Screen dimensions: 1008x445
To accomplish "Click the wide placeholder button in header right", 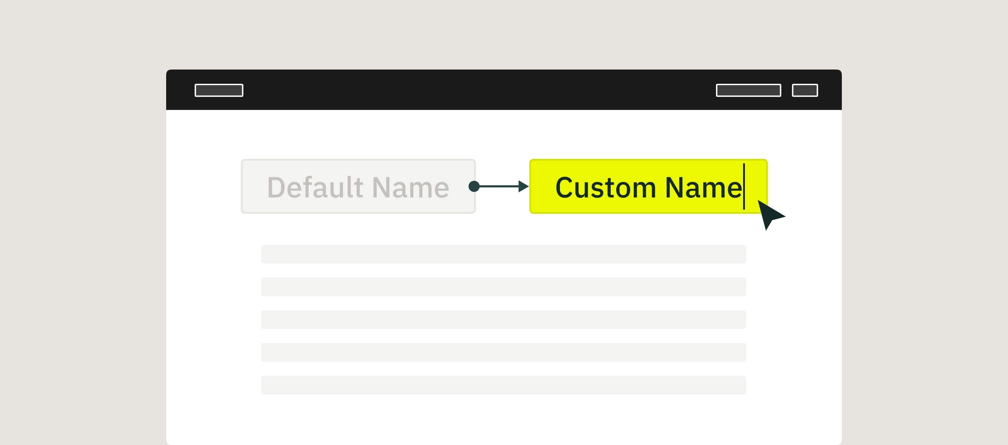I will (748, 90).
